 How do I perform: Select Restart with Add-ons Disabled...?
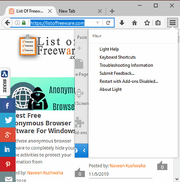click(x=129, y=81)
